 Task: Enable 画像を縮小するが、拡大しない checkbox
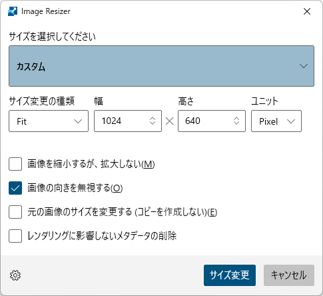(15, 164)
